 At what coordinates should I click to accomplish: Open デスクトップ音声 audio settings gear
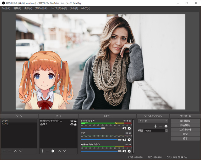coord(129,128)
